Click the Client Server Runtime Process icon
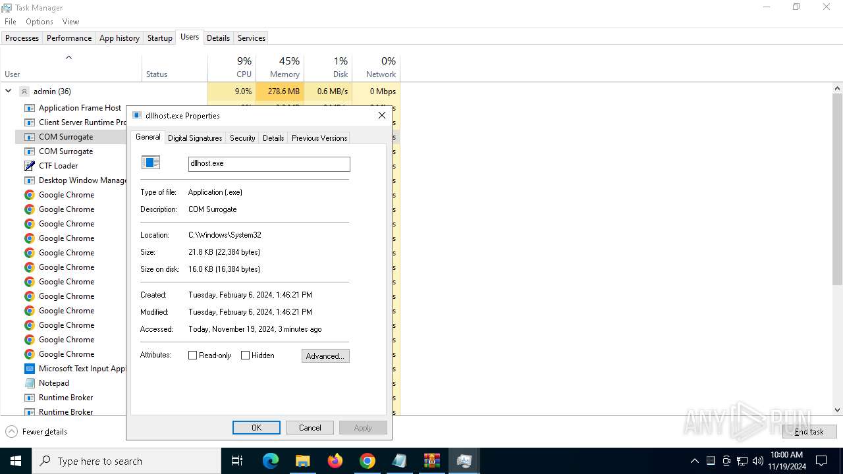The height and width of the screenshot is (474, 843). pyautogui.click(x=29, y=122)
